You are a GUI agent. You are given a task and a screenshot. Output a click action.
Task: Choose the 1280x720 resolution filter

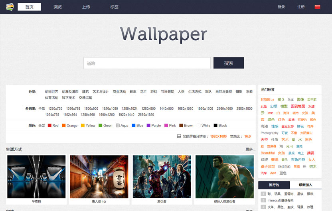(55, 108)
